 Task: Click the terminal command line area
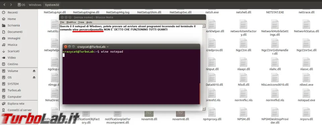131,77
